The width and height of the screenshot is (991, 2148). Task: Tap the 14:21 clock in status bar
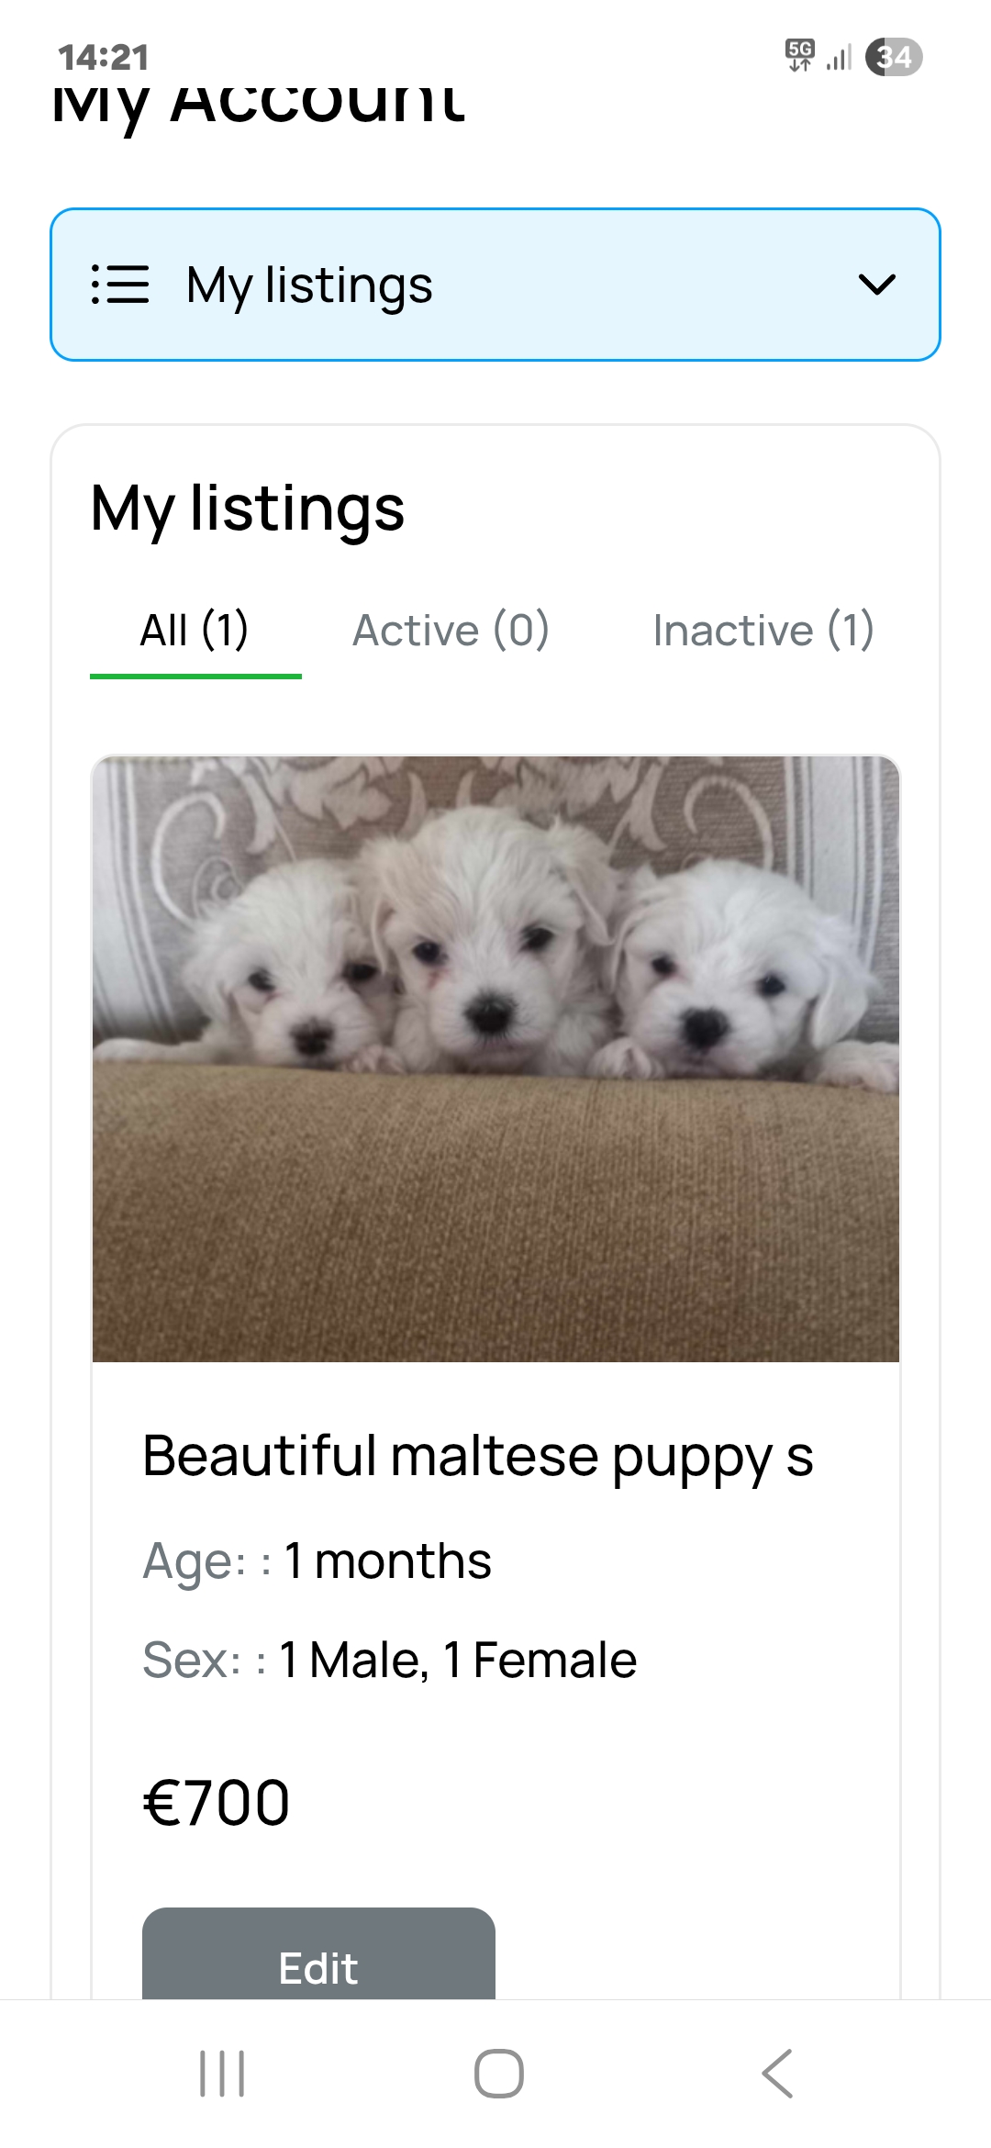[x=103, y=57]
